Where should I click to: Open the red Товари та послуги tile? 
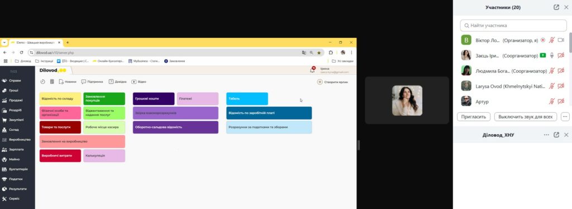pos(60,127)
